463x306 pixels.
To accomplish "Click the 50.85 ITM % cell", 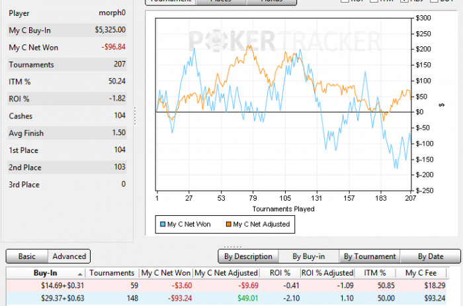I will tap(386, 285).
